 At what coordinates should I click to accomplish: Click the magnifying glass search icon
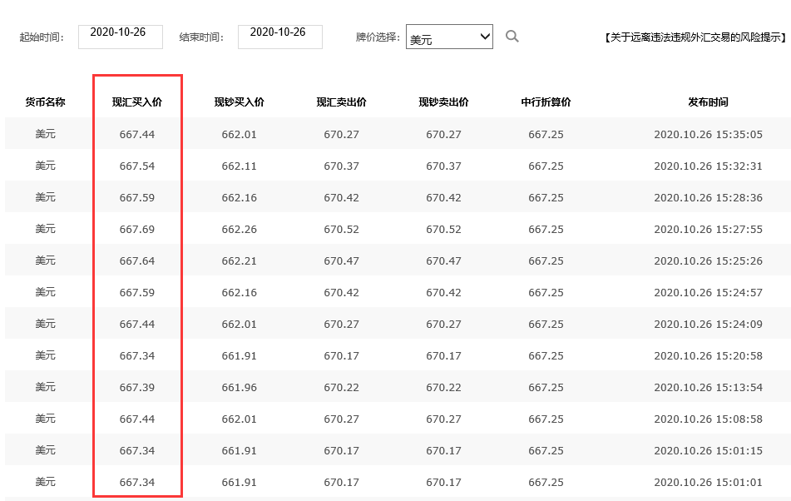pyautogui.click(x=512, y=37)
